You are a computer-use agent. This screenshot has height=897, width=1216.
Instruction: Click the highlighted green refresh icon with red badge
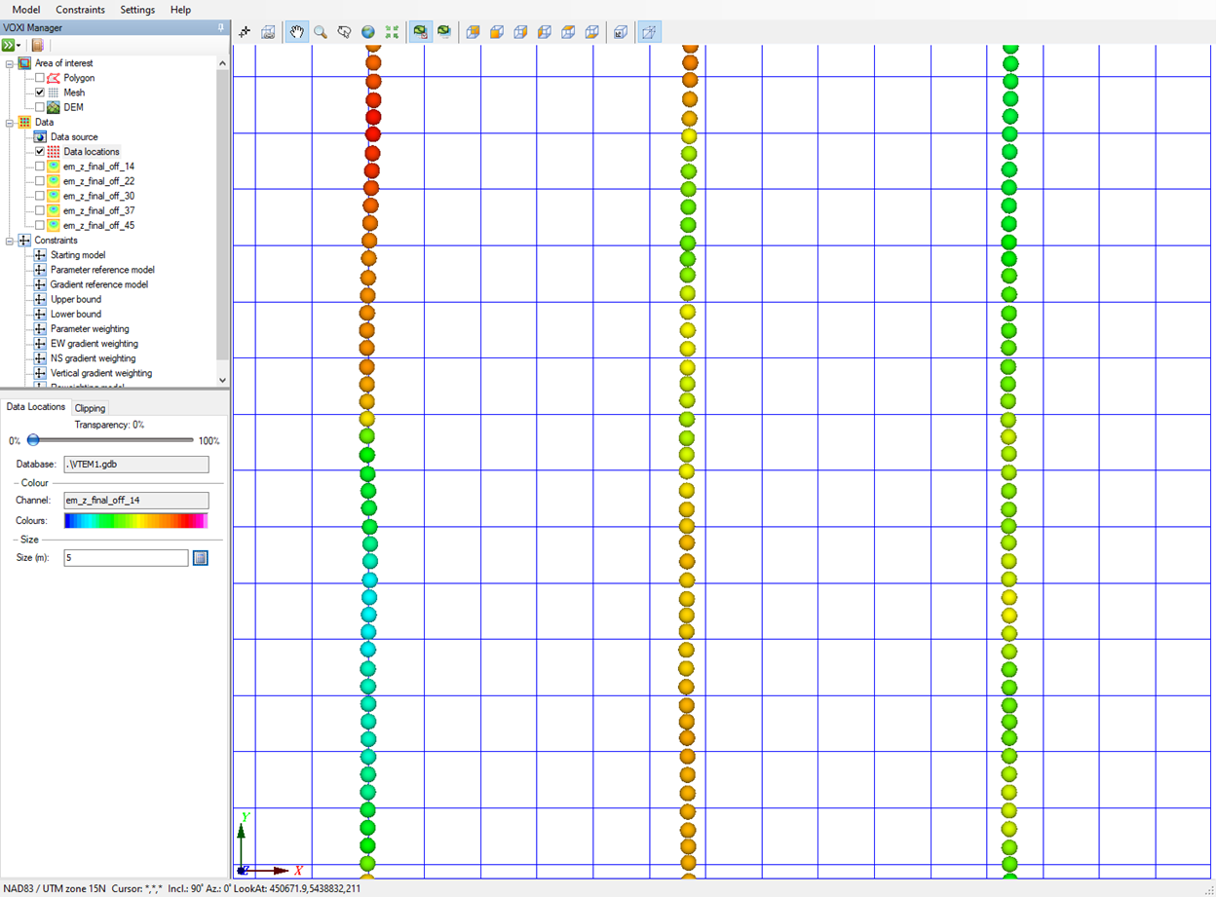(420, 32)
